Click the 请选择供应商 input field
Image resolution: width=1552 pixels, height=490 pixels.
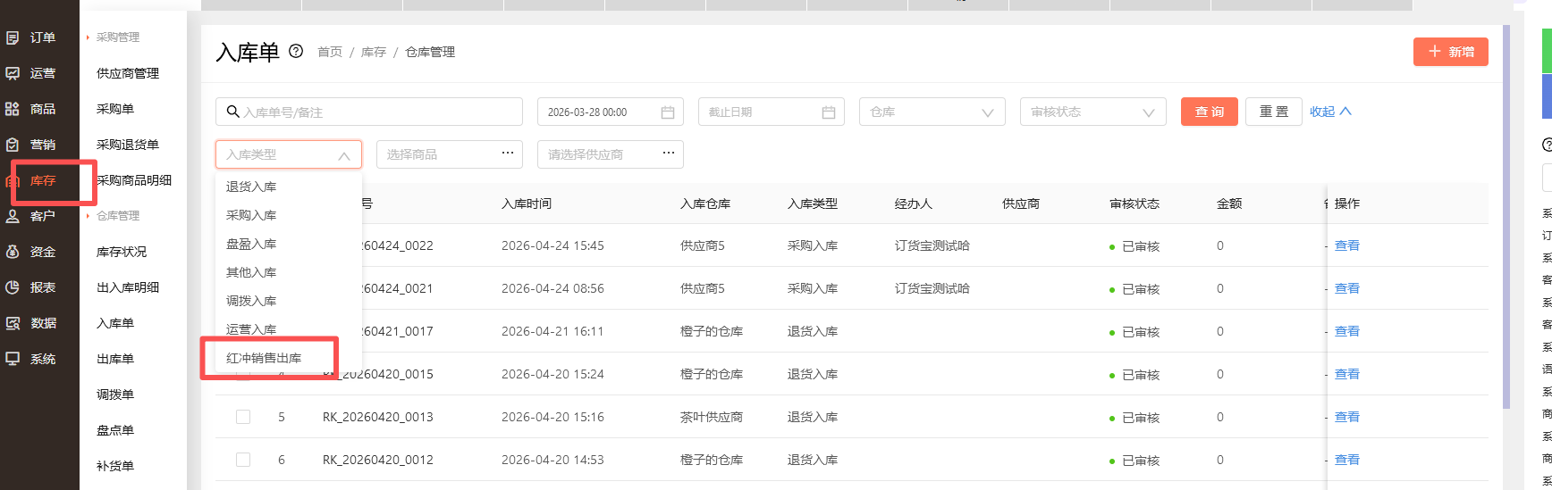tap(611, 154)
